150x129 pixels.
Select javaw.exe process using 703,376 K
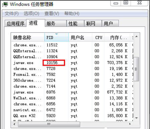click(72, 63)
